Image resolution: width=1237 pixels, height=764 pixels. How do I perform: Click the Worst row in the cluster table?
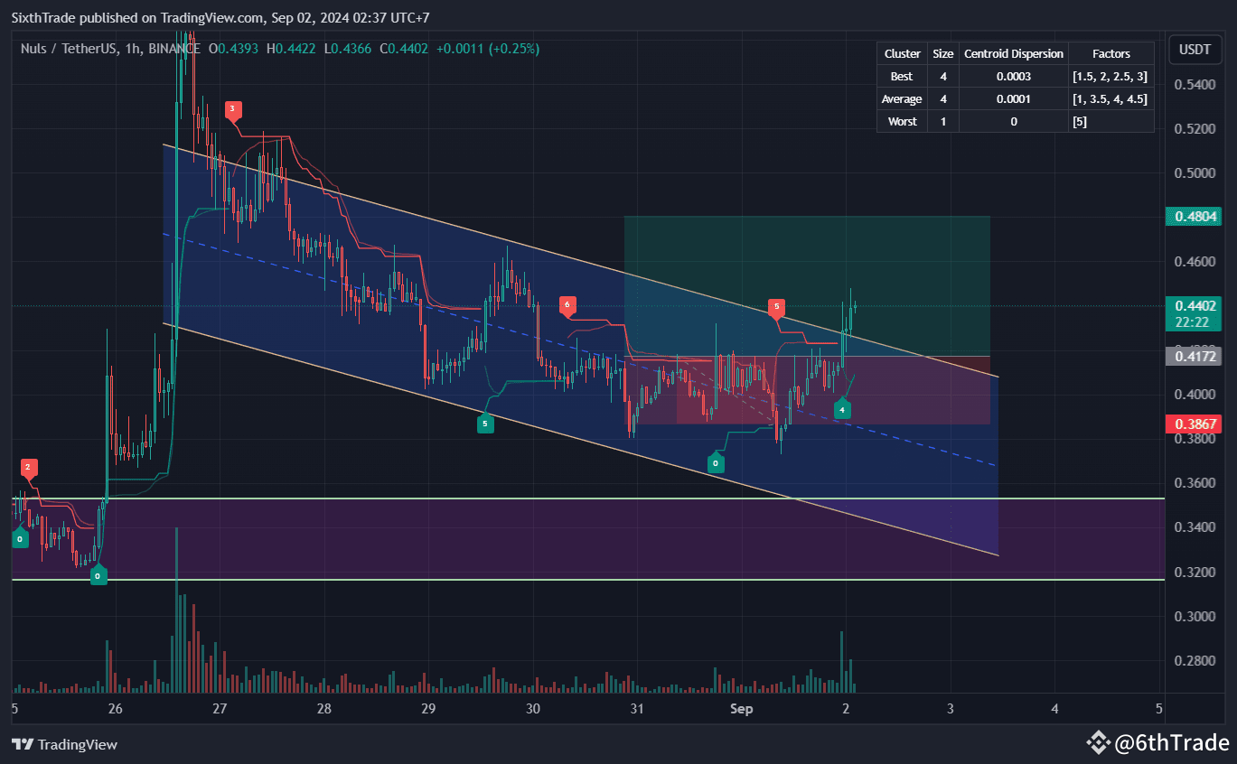pos(901,121)
